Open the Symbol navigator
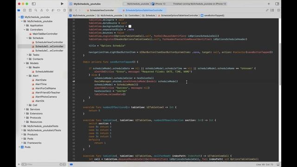297x167 pixels. [30, 10]
